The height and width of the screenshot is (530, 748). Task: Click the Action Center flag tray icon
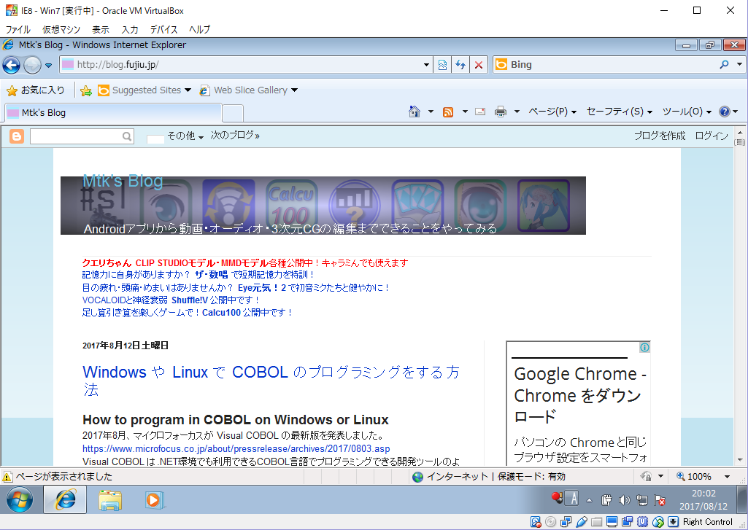click(660, 500)
